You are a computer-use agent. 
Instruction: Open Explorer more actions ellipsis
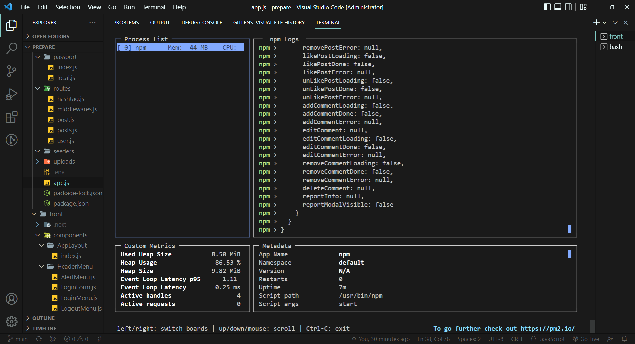[92, 22]
